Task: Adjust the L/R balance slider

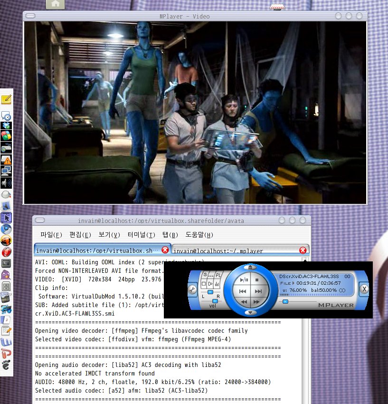Action: point(210,292)
